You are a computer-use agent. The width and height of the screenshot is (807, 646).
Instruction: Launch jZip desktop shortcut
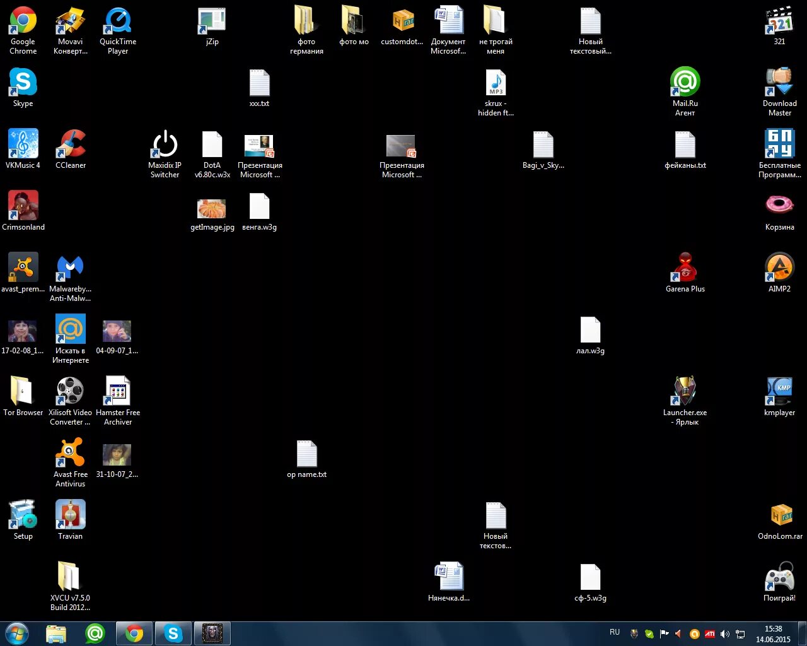[212, 25]
